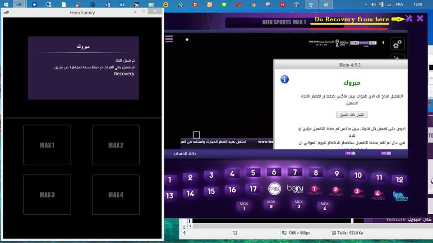Open the be Junior channel icon
Image resolution: width=433 pixels, height=243 pixels.
[401, 196]
